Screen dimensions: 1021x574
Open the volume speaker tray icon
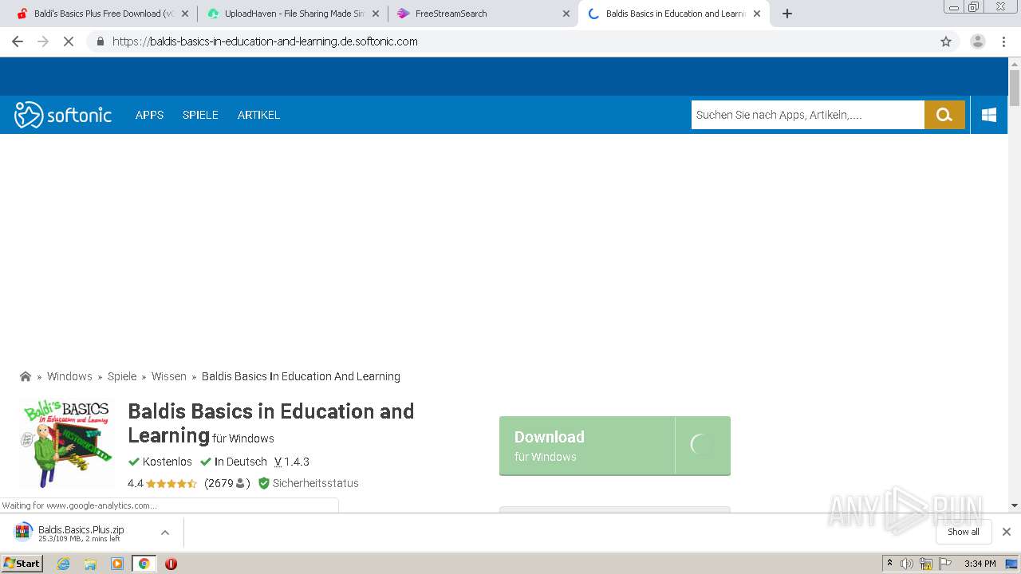pyautogui.click(x=907, y=564)
